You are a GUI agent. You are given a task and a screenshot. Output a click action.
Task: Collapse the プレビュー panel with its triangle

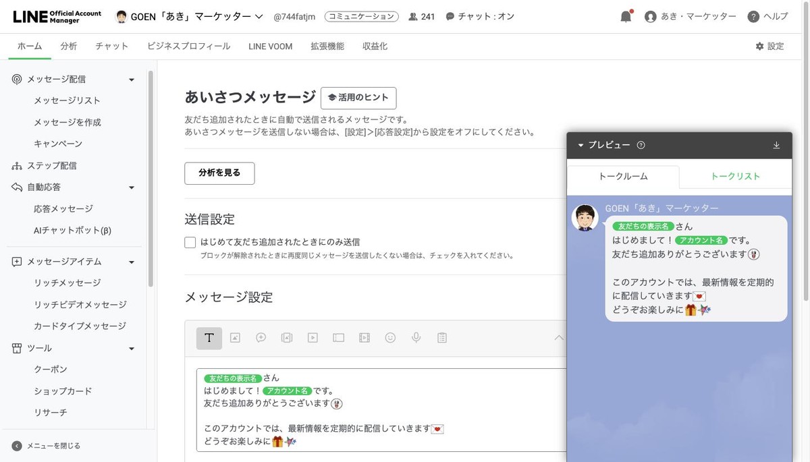[580, 145]
